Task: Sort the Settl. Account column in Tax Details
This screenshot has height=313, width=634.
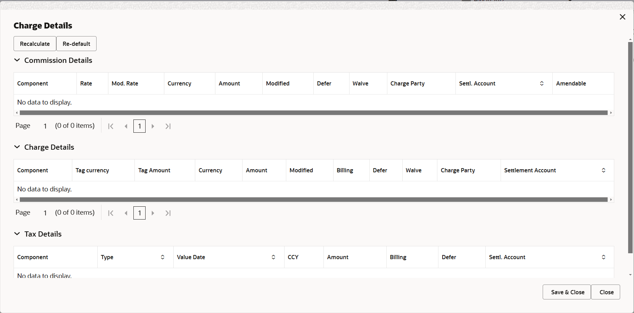Action: (603, 257)
